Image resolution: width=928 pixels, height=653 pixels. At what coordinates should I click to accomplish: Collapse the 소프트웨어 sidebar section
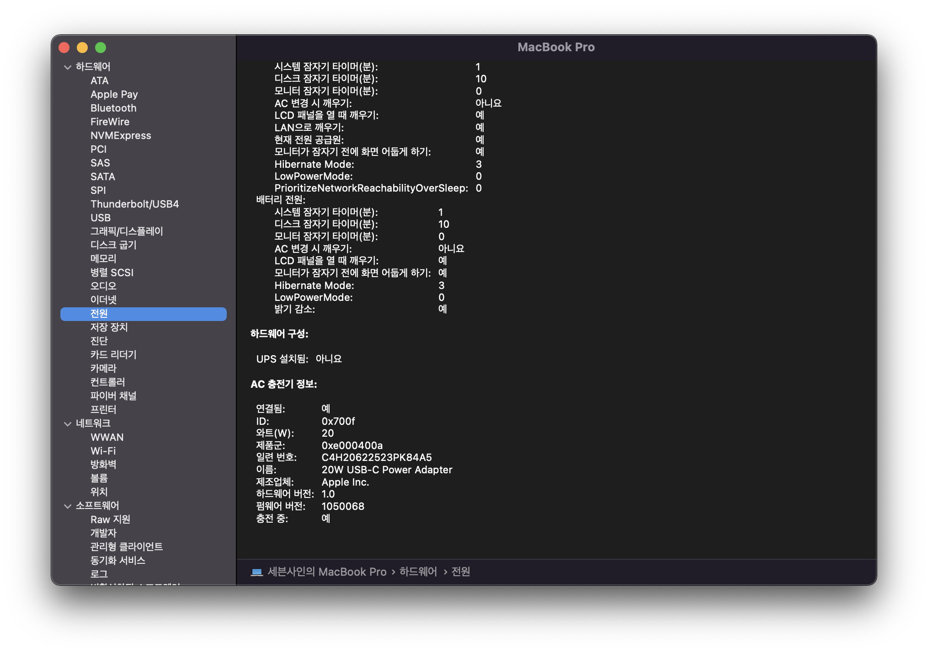[x=68, y=506]
